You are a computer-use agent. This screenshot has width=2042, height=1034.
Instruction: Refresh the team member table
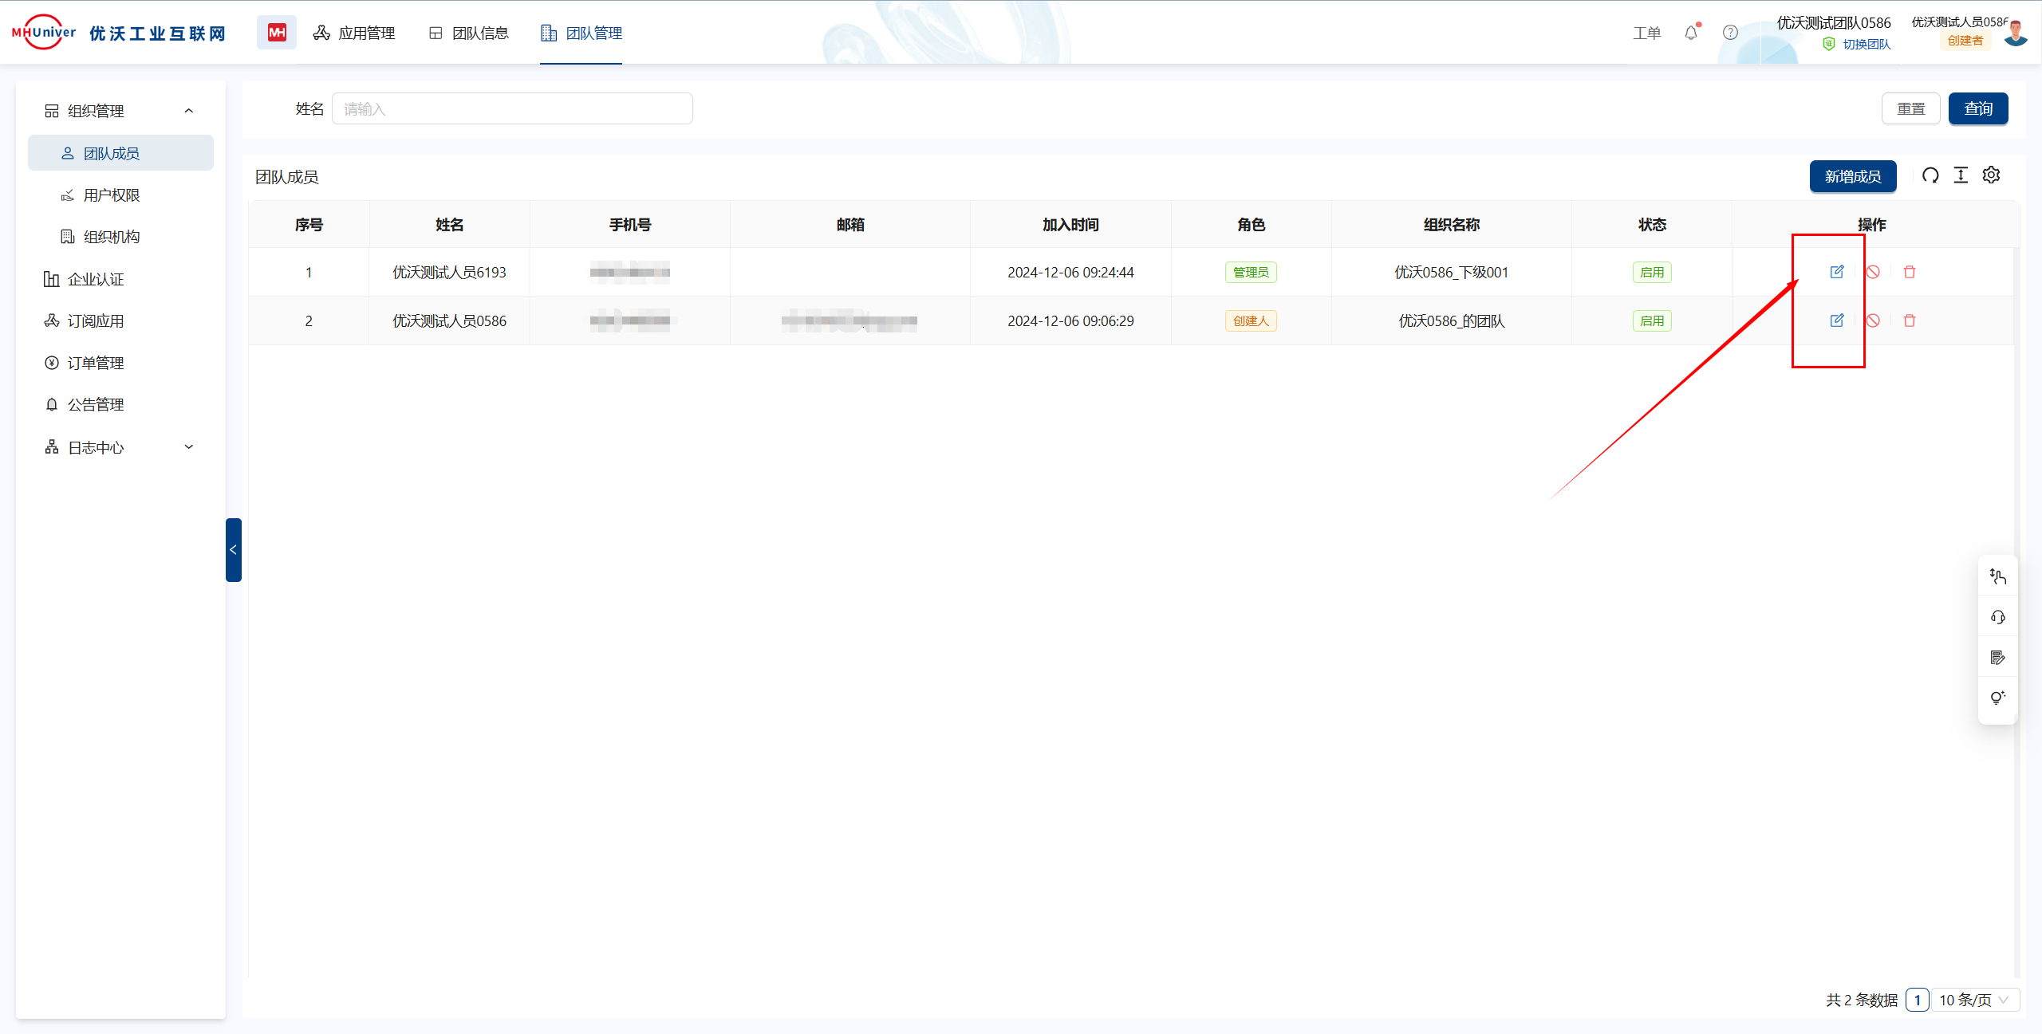pyautogui.click(x=1930, y=175)
